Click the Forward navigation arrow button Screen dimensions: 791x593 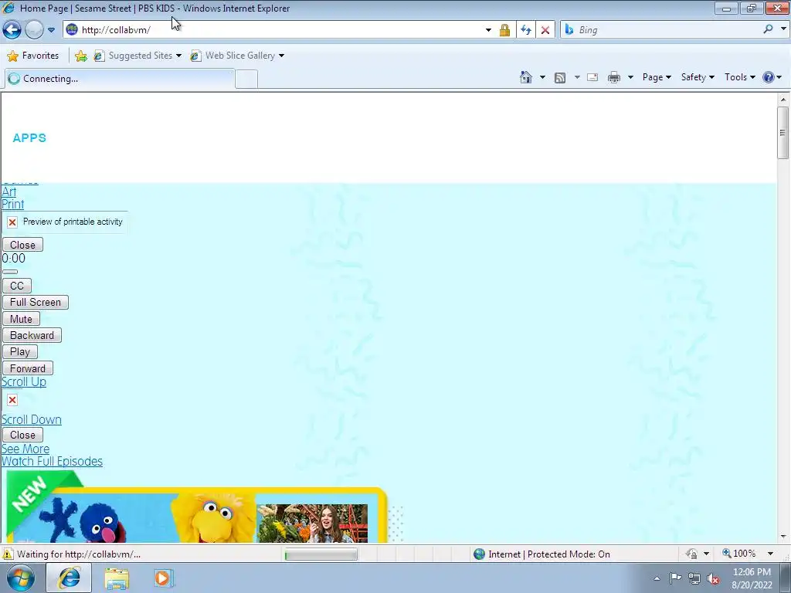[x=34, y=30]
